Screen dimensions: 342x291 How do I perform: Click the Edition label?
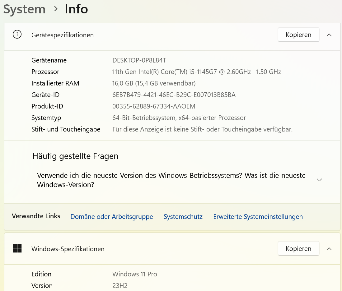tap(41, 274)
